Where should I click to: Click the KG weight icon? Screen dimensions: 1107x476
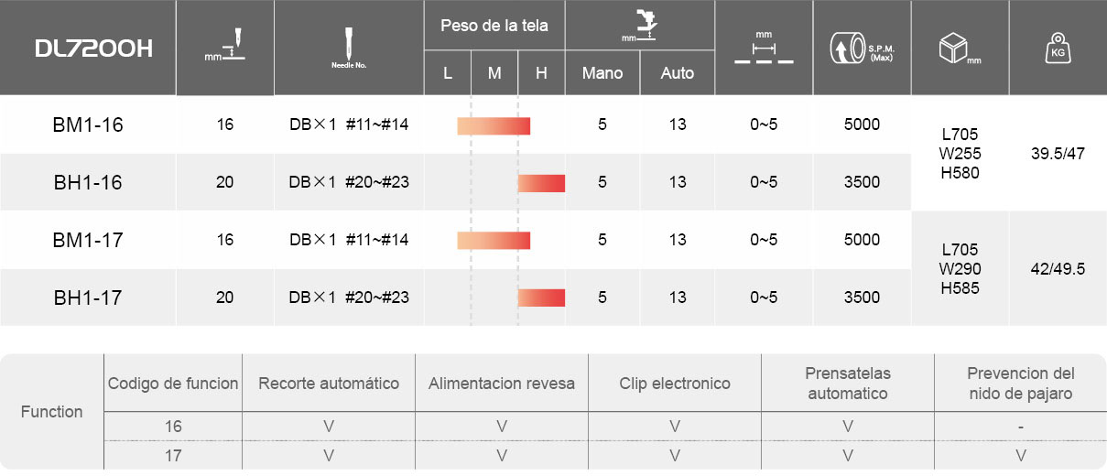1058,49
